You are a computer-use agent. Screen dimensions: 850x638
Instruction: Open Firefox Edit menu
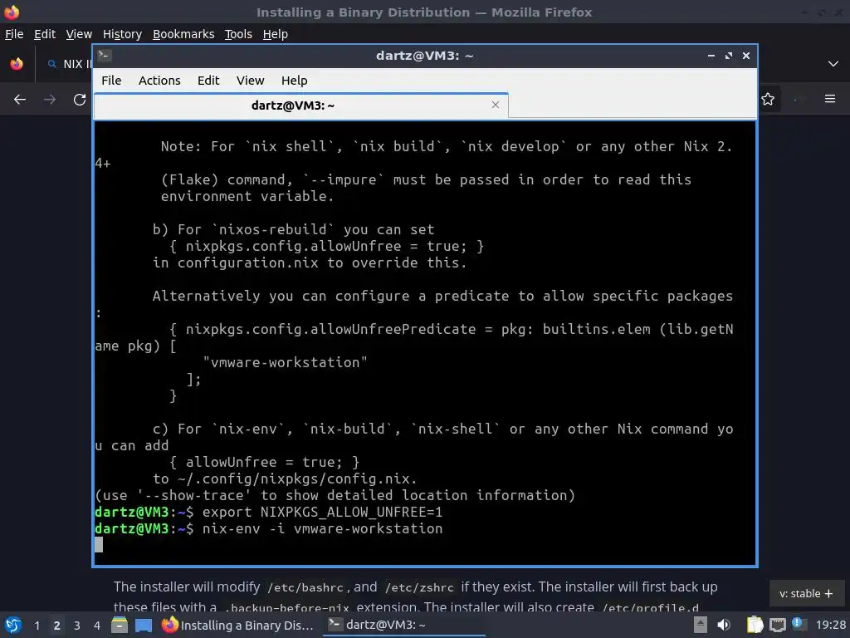point(45,33)
